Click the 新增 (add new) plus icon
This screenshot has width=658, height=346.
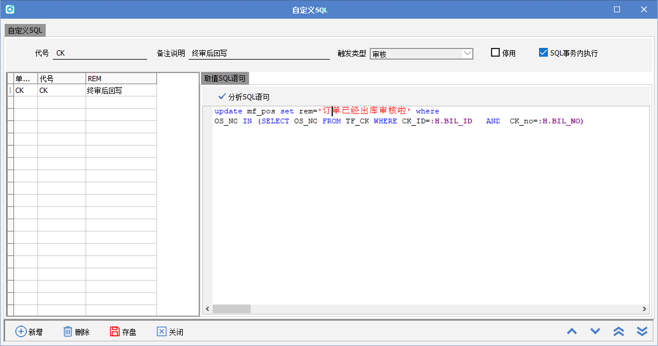21,331
